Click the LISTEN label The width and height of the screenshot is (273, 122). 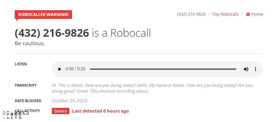pos(21,64)
